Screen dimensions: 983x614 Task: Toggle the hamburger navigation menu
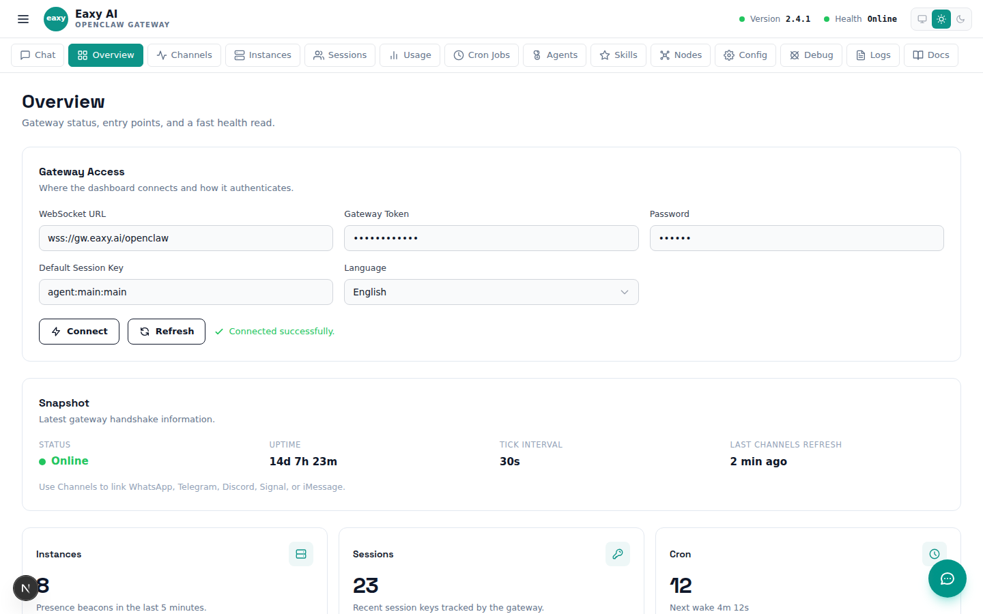point(23,18)
